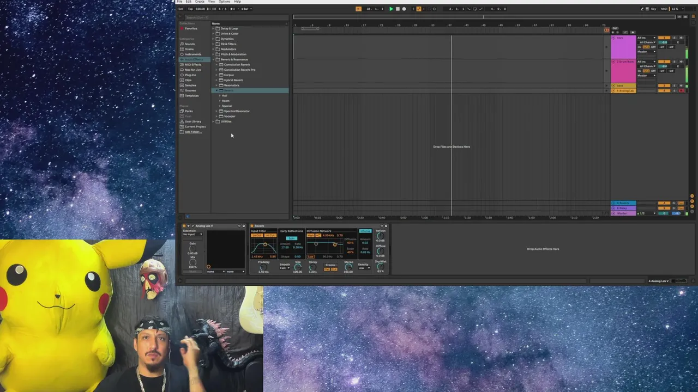The height and width of the screenshot is (392, 698).
Task: Select Max for Live category
Action: point(193,70)
